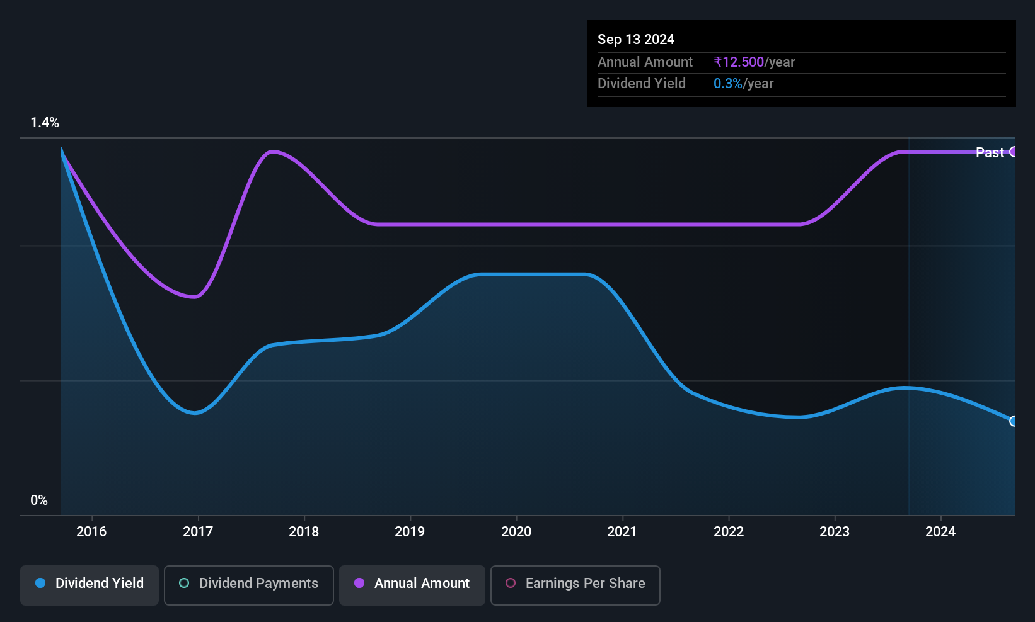1035x622 pixels.
Task: Click the Past label on the chart
Action: coord(989,153)
